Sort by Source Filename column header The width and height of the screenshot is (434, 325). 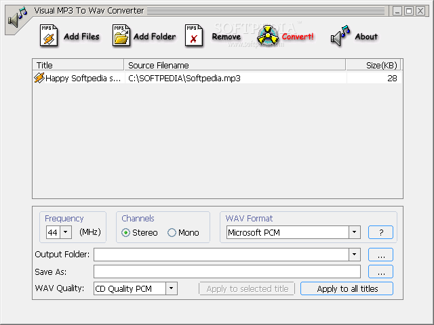(x=235, y=65)
